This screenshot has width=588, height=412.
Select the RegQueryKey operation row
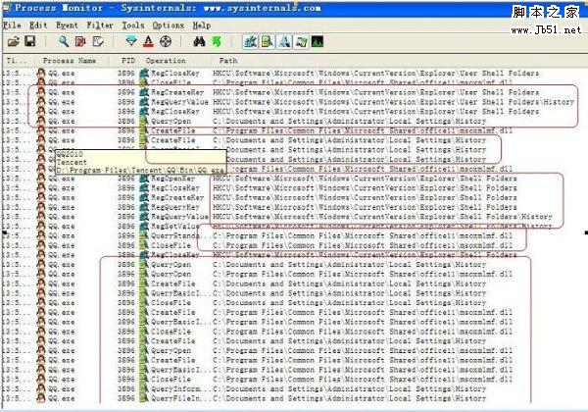coord(293,207)
